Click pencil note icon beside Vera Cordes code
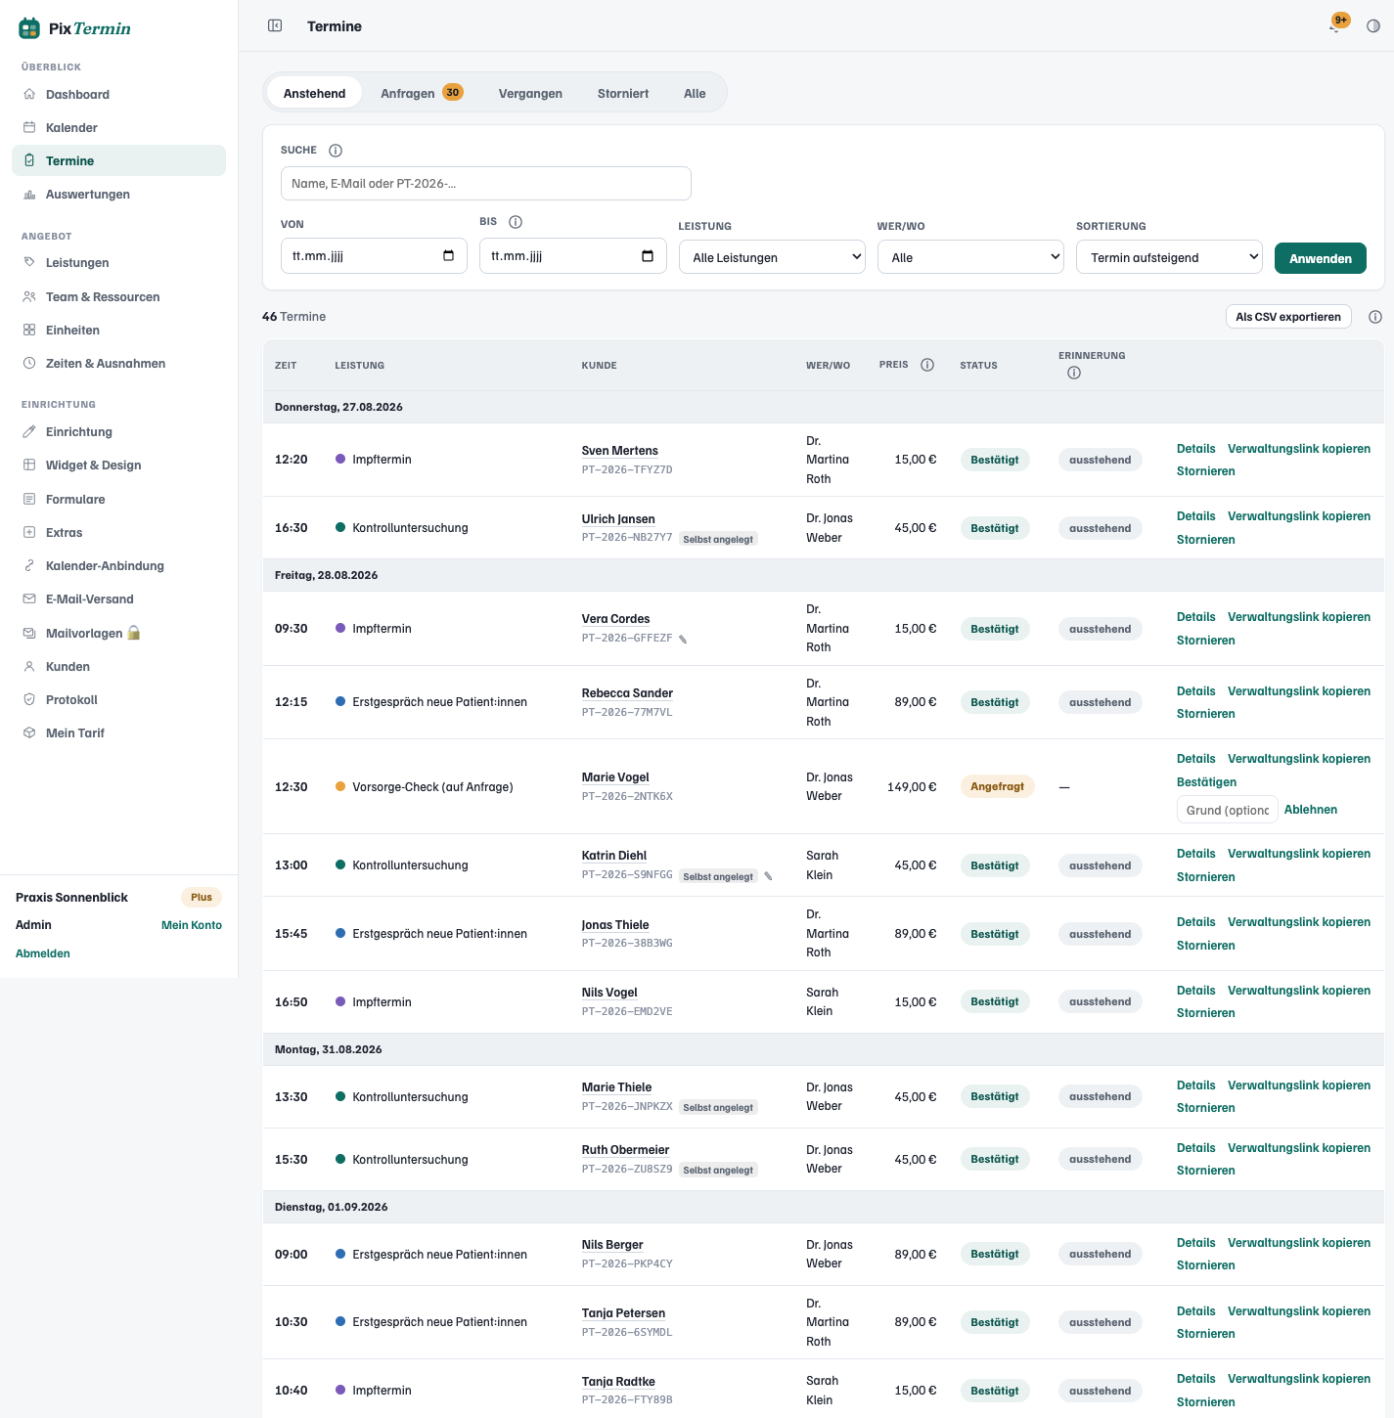 (x=683, y=640)
